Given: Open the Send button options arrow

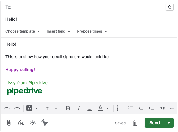Looking at the screenshot, I should (x=169, y=123).
